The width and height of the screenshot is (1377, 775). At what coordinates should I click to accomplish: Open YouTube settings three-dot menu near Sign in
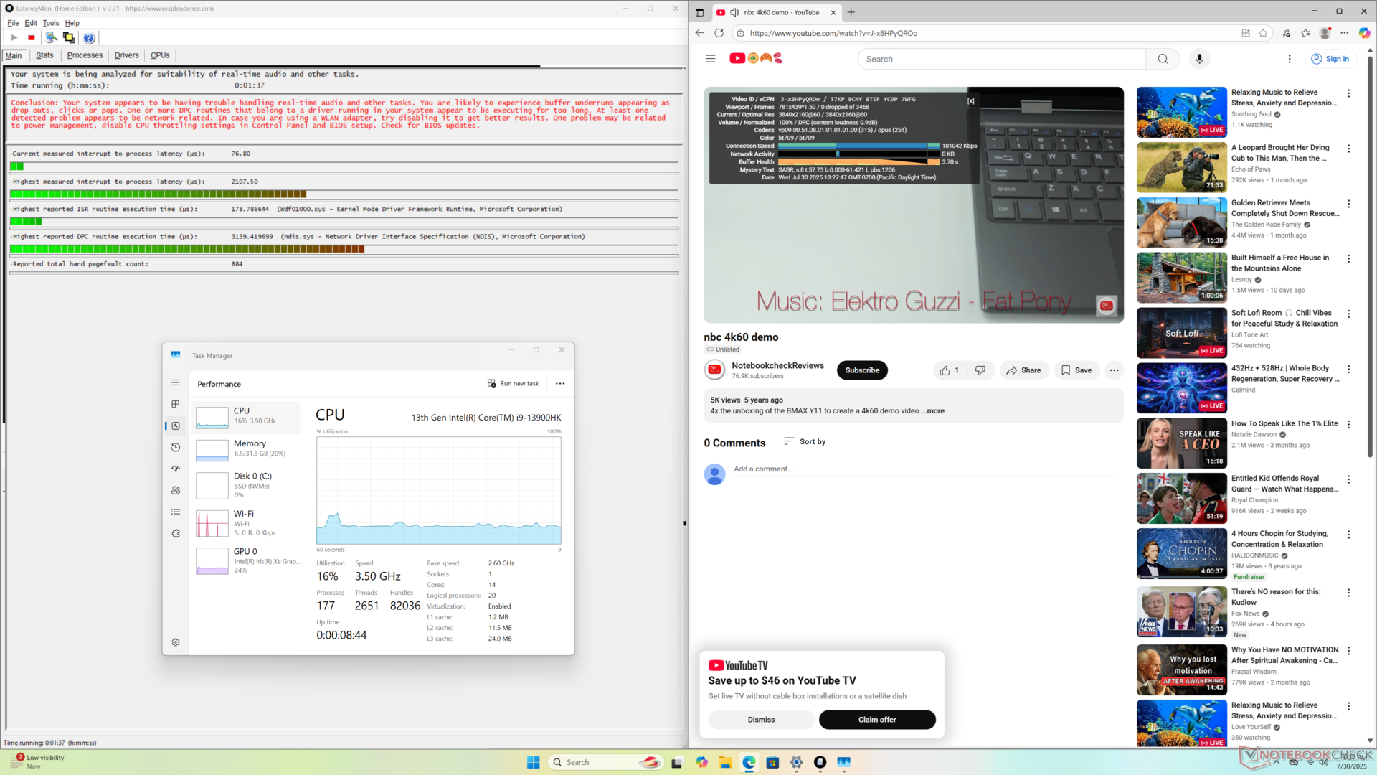click(1290, 59)
